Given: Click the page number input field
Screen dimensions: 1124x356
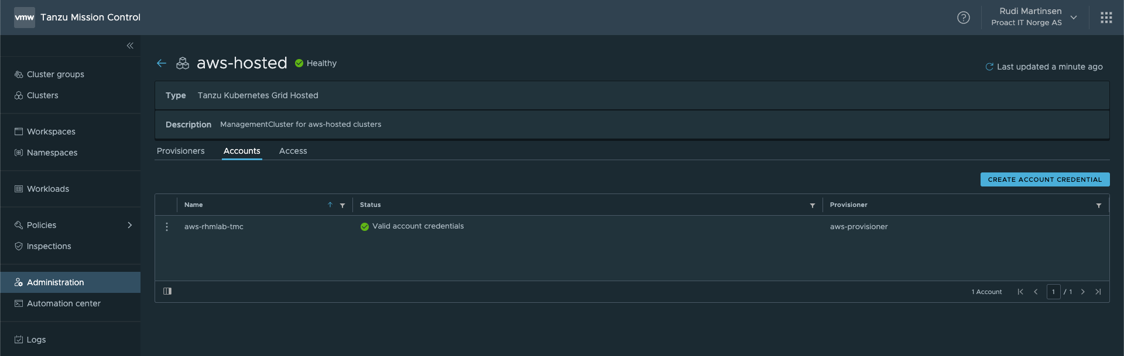Looking at the screenshot, I should point(1053,292).
